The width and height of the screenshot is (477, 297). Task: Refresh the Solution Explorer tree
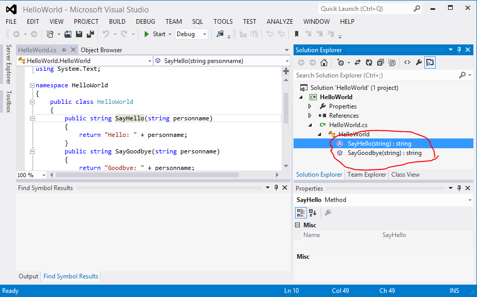(x=368, y=62)
